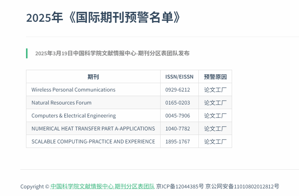This screenshot has height=196, width=299.
Task: Select the Wireless Personal Communications journal cell
Action: [x=73, y=90]
